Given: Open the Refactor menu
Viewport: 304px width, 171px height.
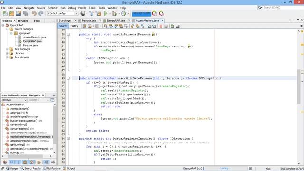Looking at the screenshot, I should (53, 8).
